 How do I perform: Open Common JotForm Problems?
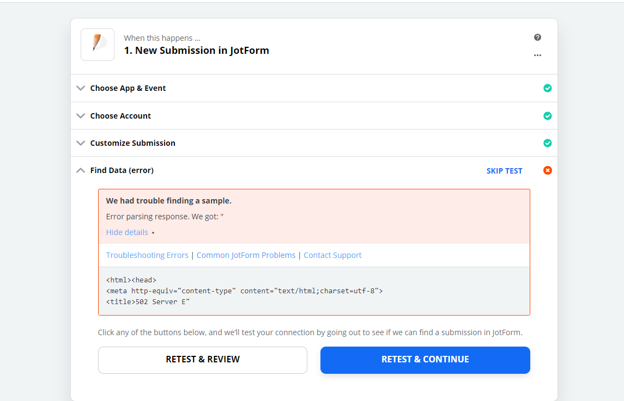(246, 255)
